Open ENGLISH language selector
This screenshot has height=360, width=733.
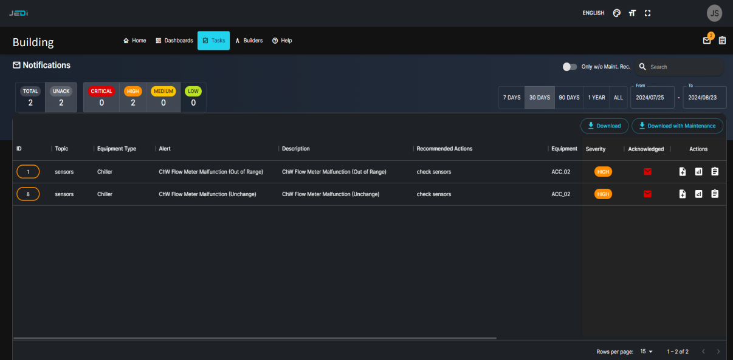point(593,13)
